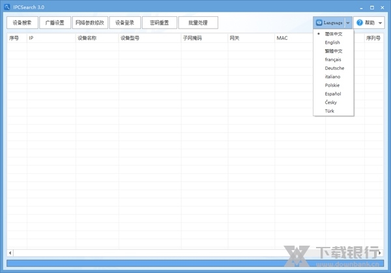The width and height of the screenshot is (391, 273).
Task: Open the 设备登录 device login button
Action: [124, 23]
